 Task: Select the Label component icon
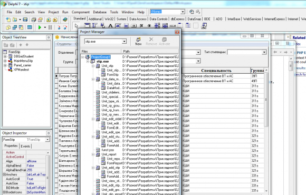click(110, 25)
